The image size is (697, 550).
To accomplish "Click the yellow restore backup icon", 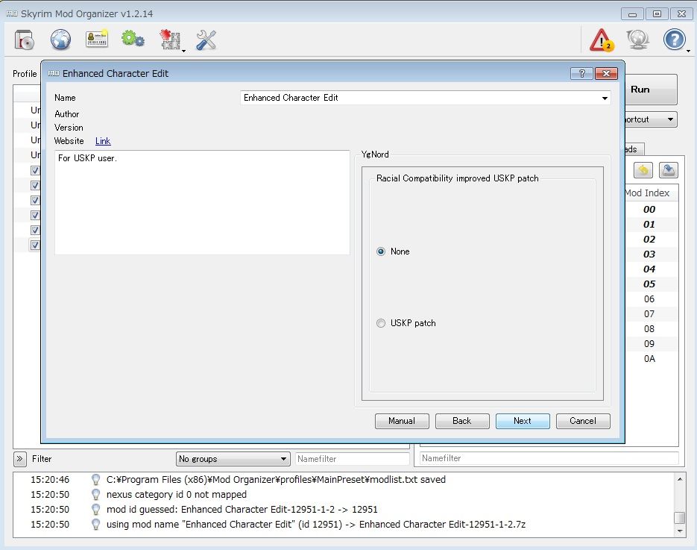I will click(643, 170).
